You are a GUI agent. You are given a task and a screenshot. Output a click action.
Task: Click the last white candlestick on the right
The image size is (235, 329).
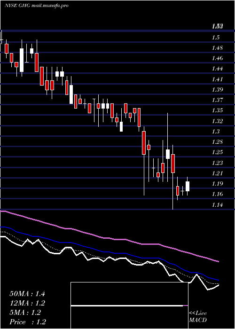point(188,186)
